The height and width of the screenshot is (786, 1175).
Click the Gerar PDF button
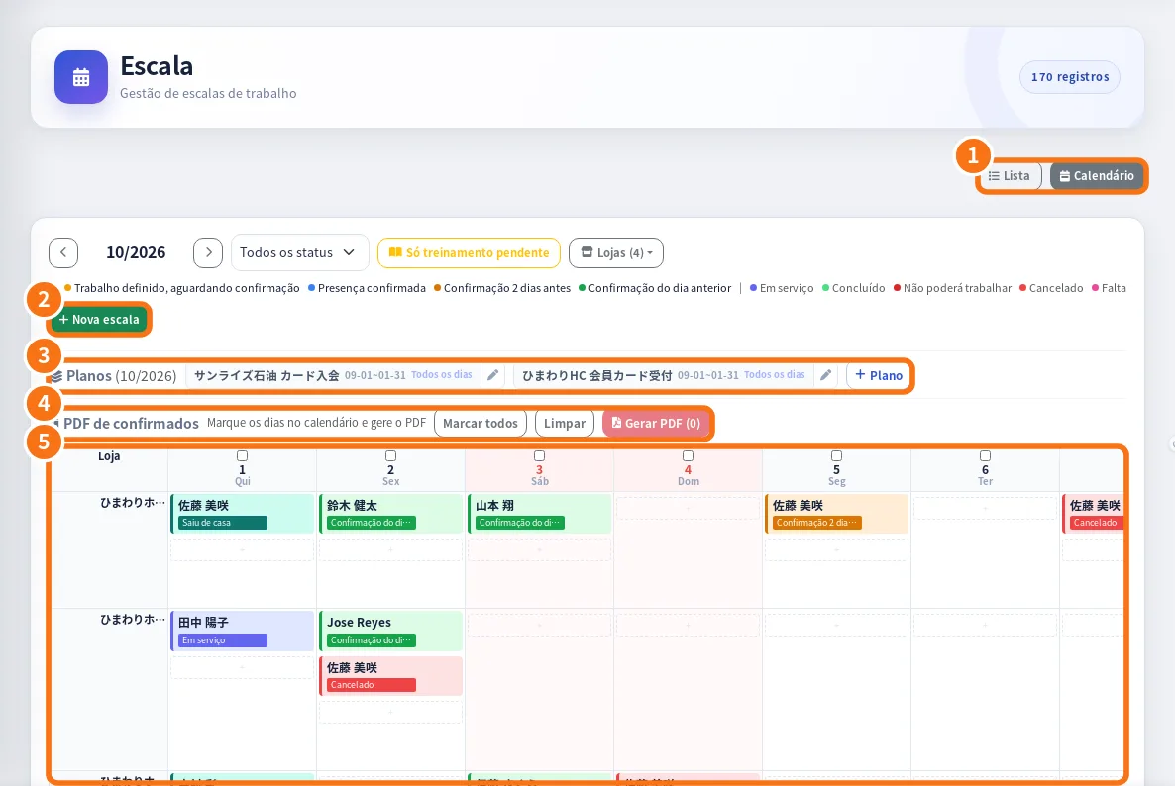(656, 423)
